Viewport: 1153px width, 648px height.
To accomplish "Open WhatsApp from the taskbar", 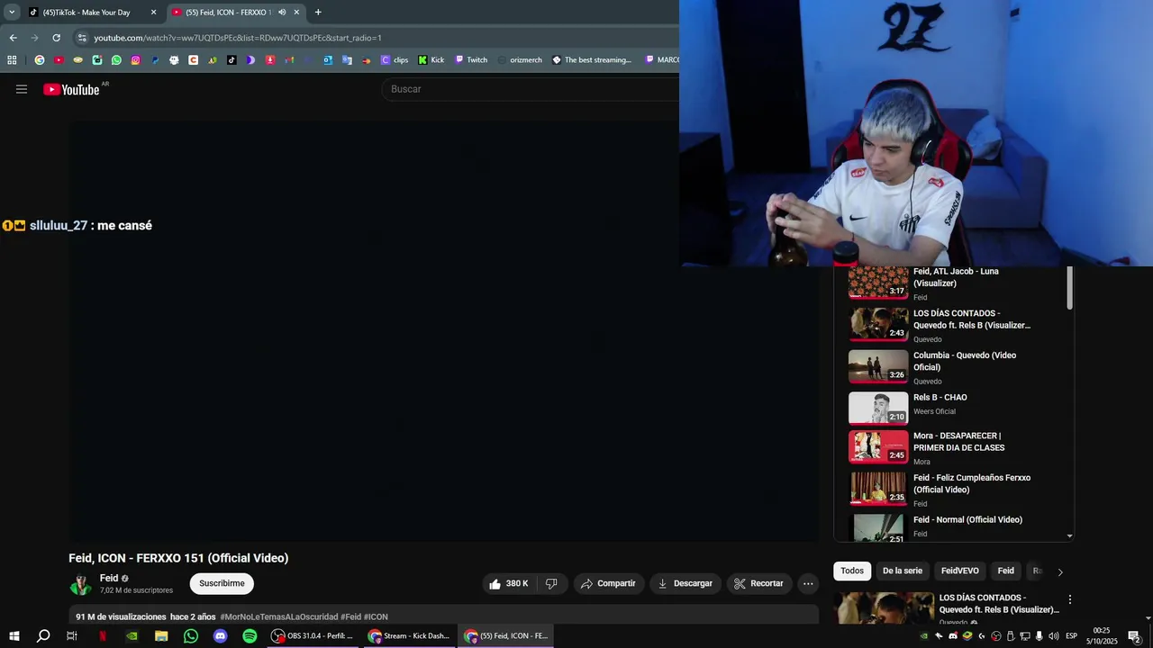I will coord(191,636).
